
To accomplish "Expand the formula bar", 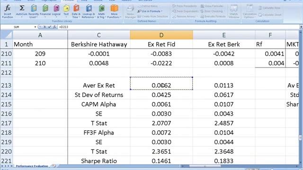I will coord(301,27).
